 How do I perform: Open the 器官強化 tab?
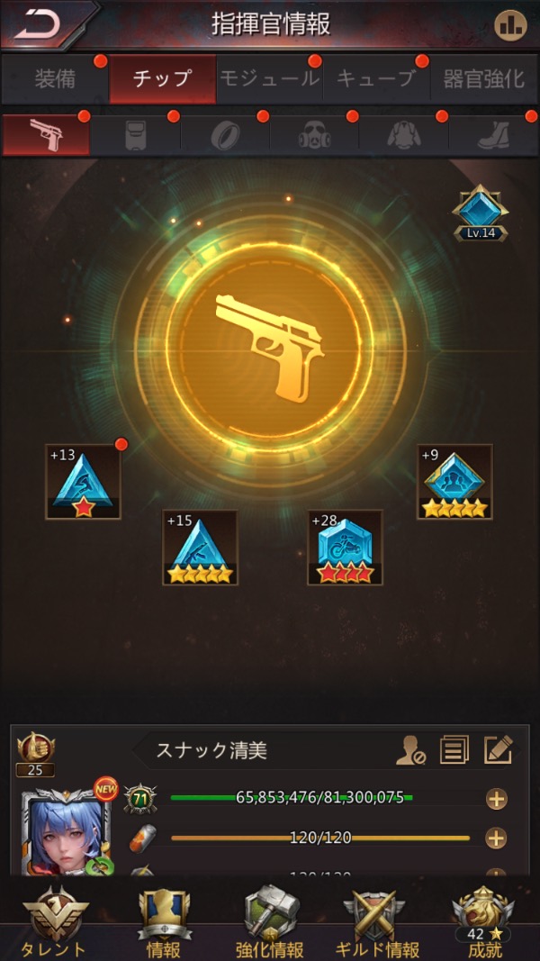(x=483, y=79)
